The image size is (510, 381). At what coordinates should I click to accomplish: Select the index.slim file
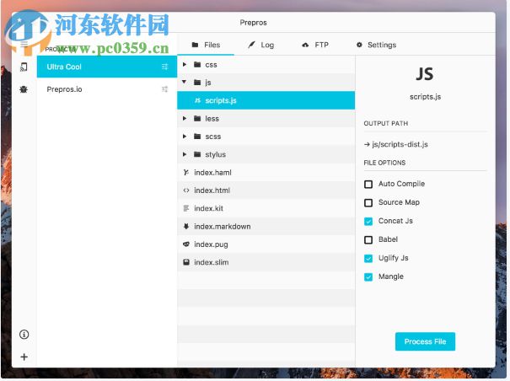(266, 262)
